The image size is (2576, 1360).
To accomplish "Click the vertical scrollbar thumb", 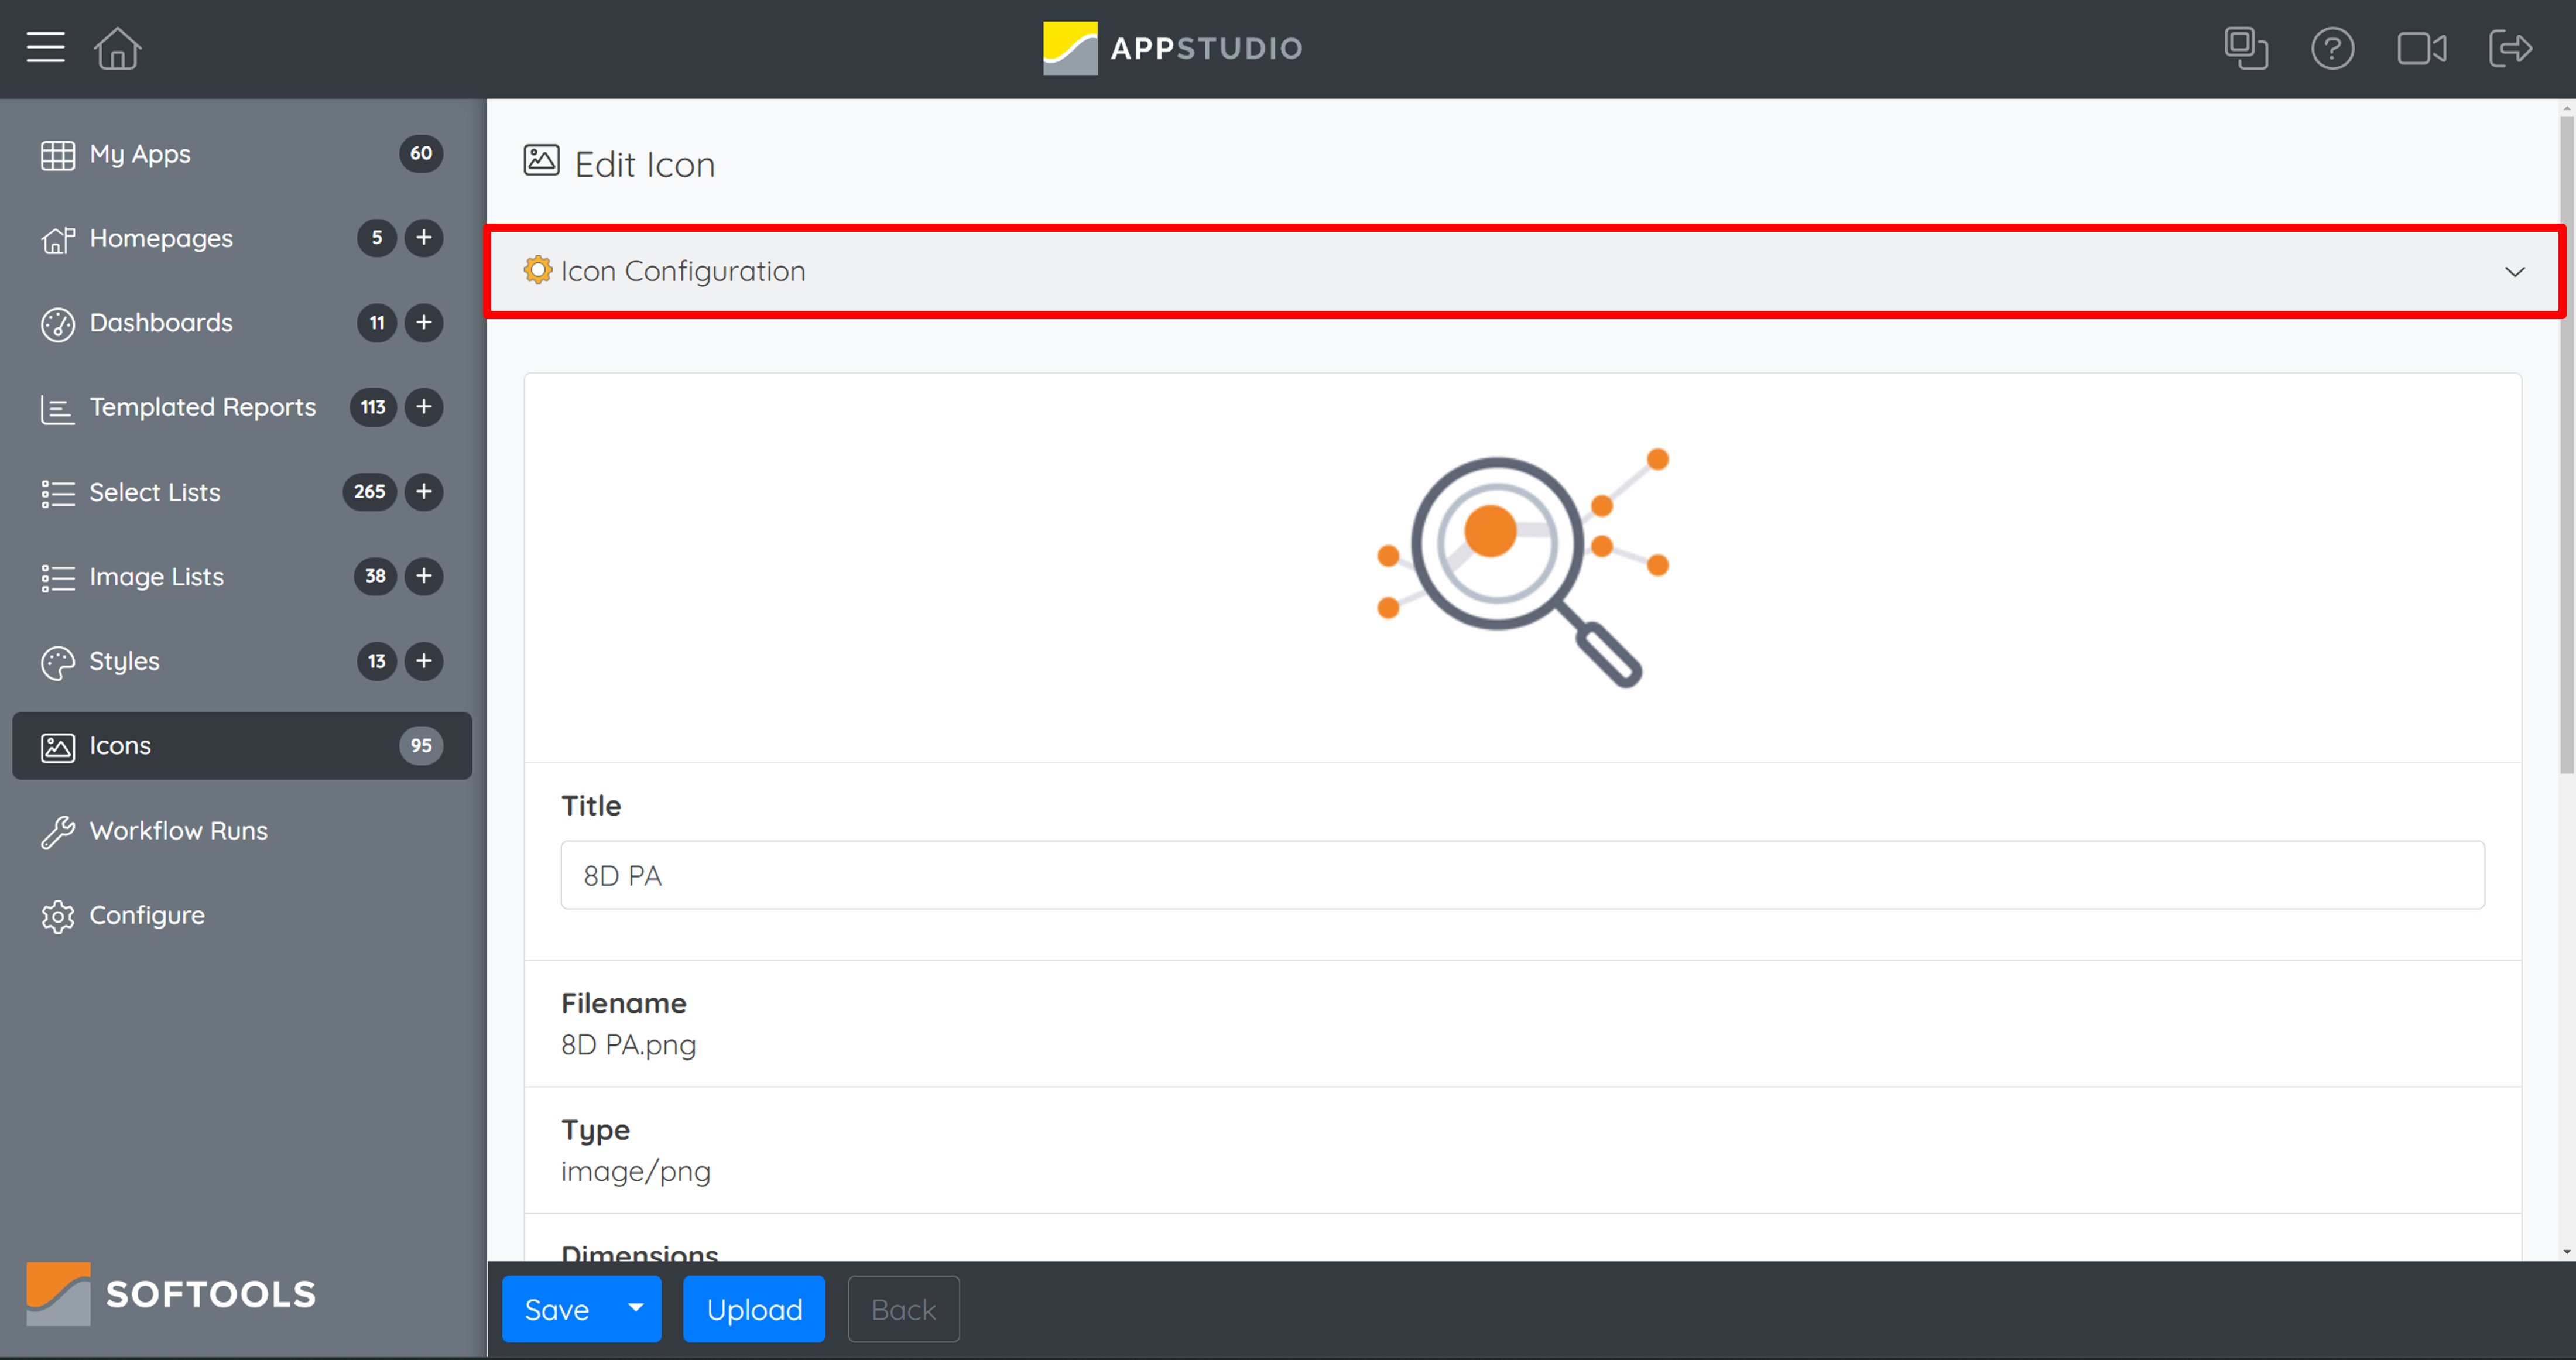I will [x=2566, y=445].
